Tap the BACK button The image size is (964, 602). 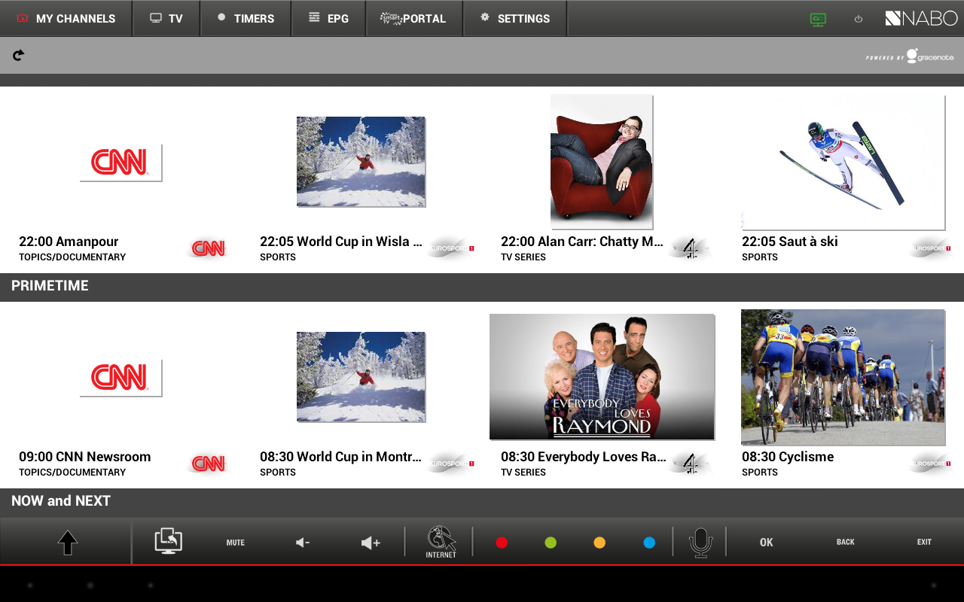pos(846,543)
